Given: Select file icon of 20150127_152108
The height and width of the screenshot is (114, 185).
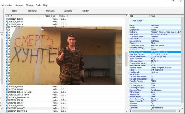Looking at the screenshot, I should coord(7,19).
